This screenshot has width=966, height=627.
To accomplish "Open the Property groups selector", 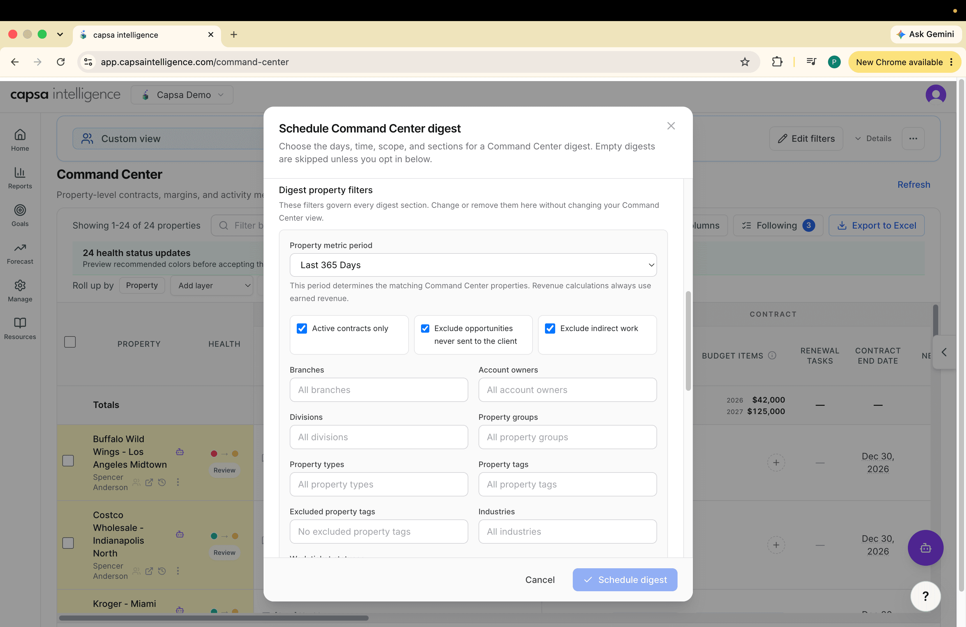I will (567, 437).
